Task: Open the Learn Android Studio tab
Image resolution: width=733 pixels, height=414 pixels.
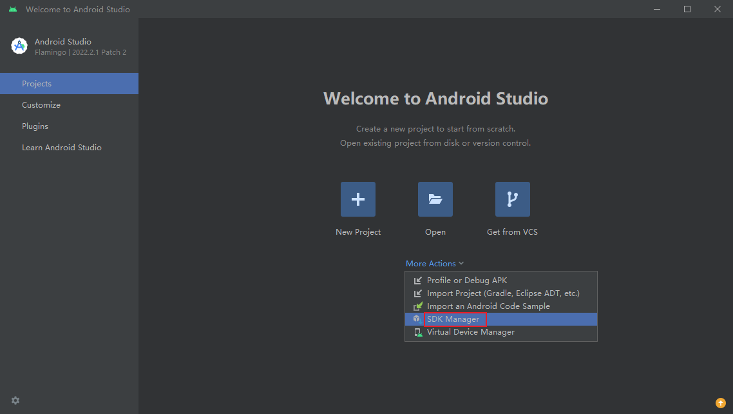Action: [69, 148]
